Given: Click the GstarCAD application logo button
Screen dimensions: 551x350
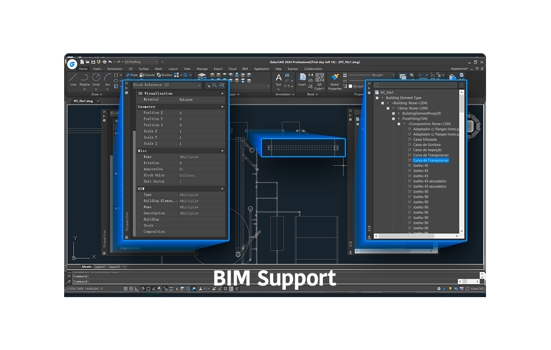Looking at the screenshot, I should click(72, 64).
